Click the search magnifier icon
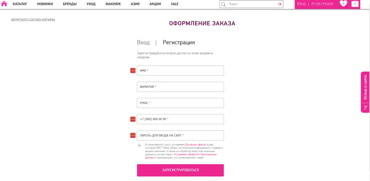 tap(223, 4)
